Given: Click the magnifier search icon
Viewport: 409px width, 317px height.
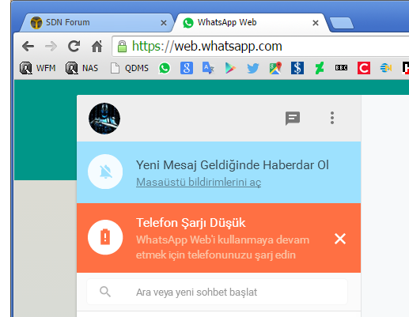Looking at the screenshot, I should click(x=105, y=292).
